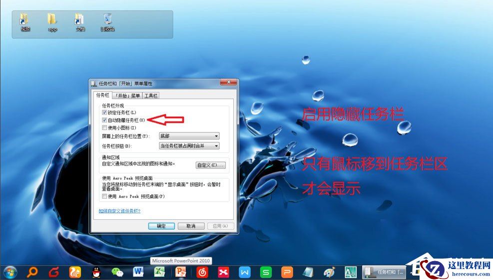Open UC Browser from the taskbar
The width and height of the screenshot is (493, 280).
click(x=75, y=272)
